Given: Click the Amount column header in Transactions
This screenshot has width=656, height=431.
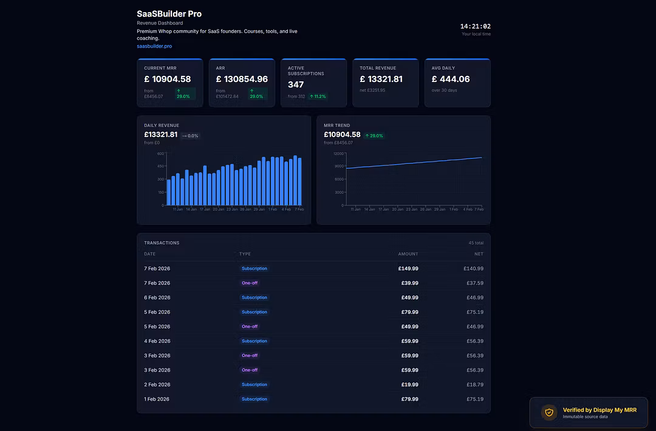Looking at the screenshot, I should (x=408, y=254).
